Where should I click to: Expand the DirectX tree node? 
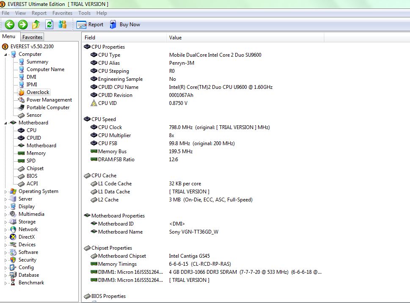(6, 237)
